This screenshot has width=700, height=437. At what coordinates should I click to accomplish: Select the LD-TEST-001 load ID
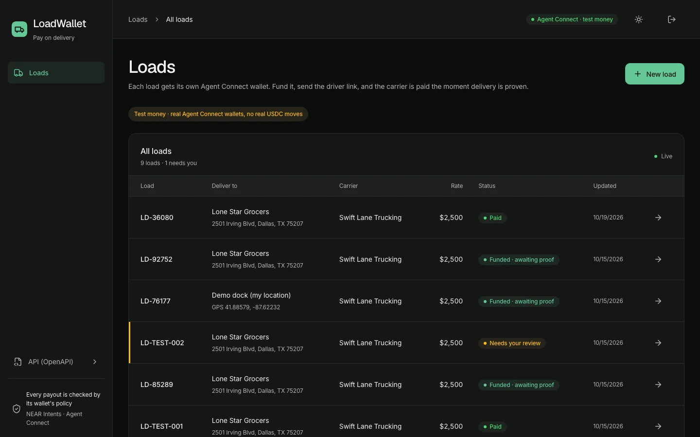pyautogui.click(x=161, y=426)
